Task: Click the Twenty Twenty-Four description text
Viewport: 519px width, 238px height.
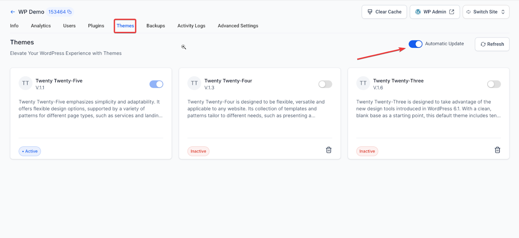Action: 256,109
